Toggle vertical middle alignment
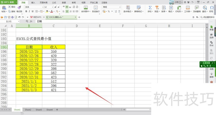Image resolution: width=216 pixels, height=115 pixels. click(x=67, y=7)
